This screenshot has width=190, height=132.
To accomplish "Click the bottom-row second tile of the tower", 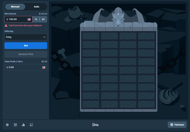I will click(x=109, y=104).
